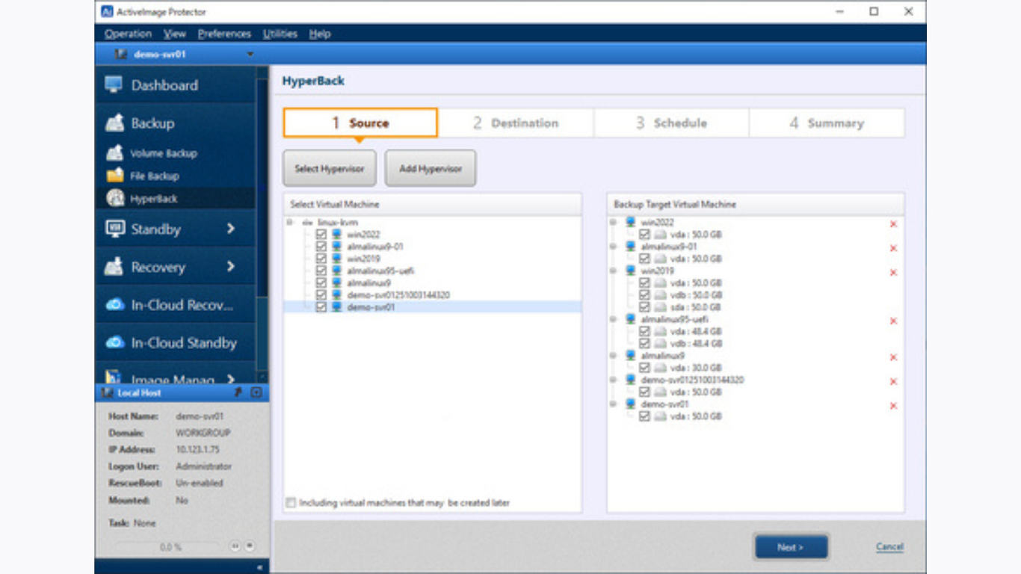Select almalinux95-uefi in the VM tree

[x=380, y=271]
